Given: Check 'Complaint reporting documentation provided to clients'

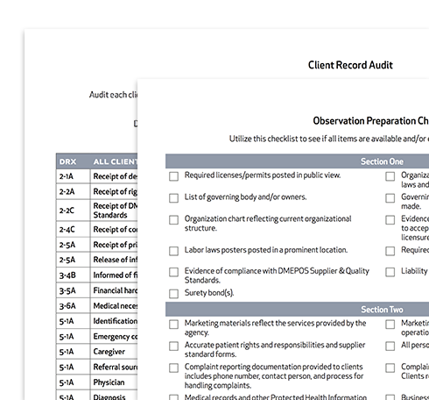Looking at the screenshot, I should click(x=173, y=368).
